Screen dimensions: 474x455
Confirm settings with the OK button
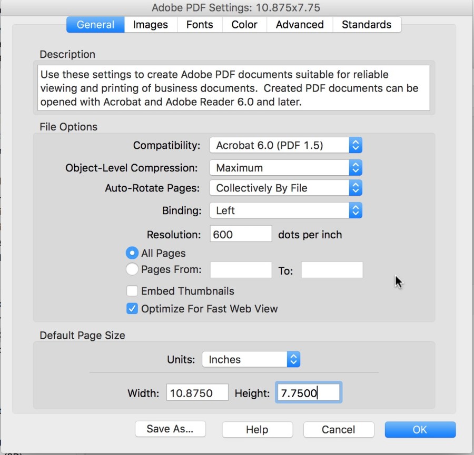(x=420, y=429)
